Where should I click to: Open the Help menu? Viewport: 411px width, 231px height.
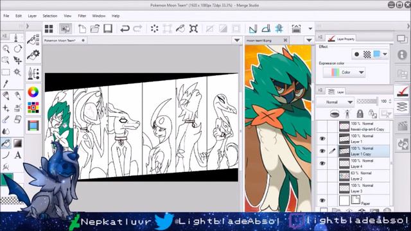pyautogui.click(x=116, y=16)
